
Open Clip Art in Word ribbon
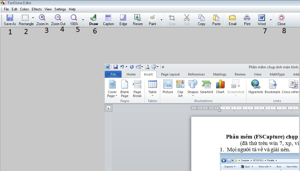[x=180, y=89]
